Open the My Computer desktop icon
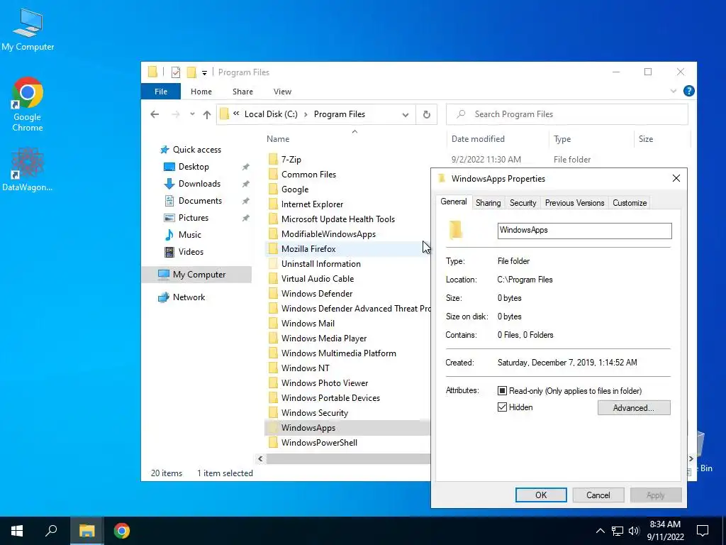 [28, 30]
